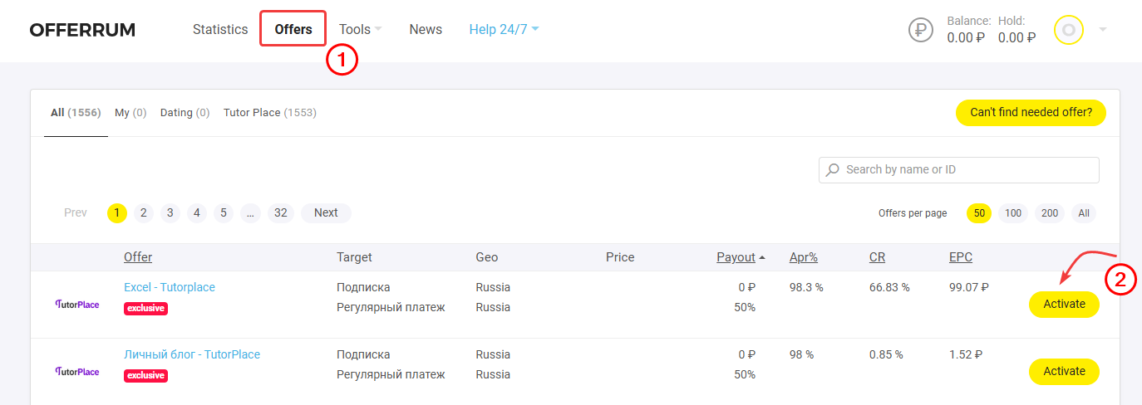Go to page 5

(224, 213)
